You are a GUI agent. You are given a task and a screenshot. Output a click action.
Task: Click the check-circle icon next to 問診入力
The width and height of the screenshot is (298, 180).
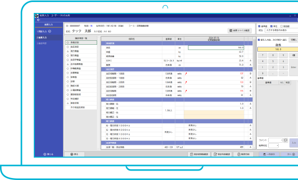50,31
